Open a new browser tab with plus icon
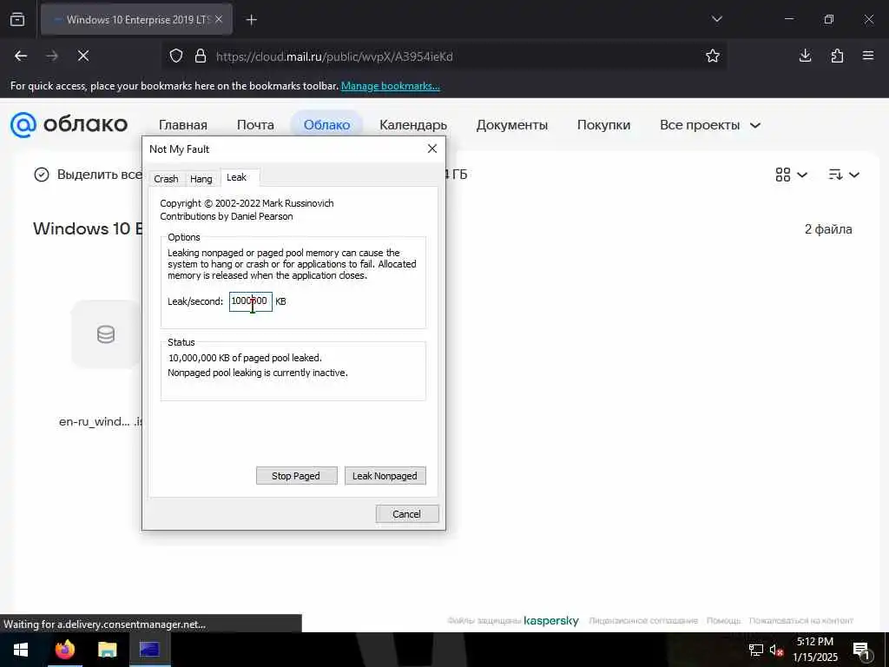889x667 pixels. pos(251,20)
